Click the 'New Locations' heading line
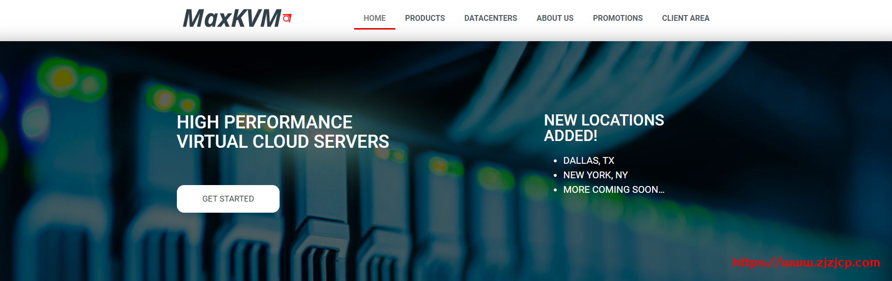Screen dimensions: 892x281 604,120
